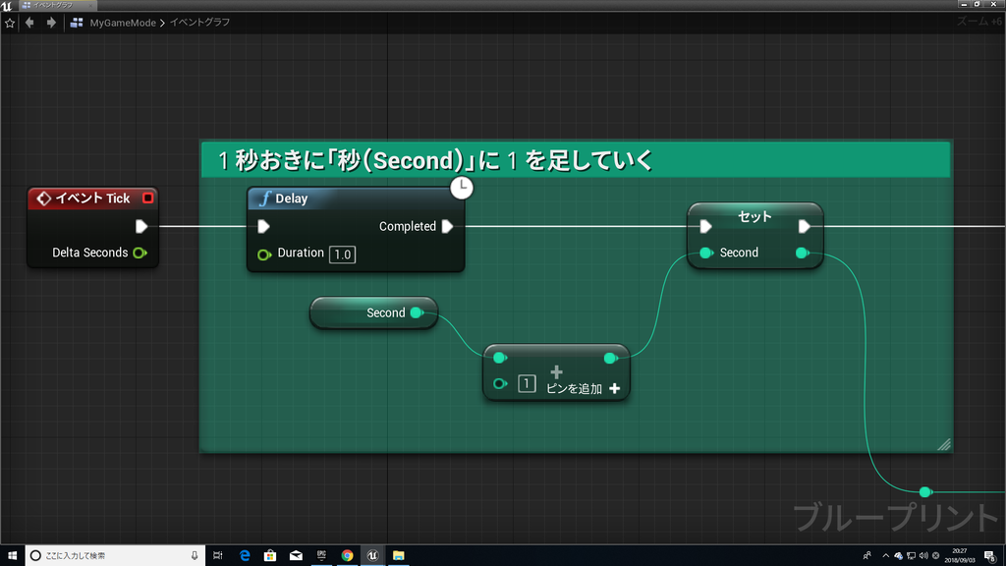Click the bookmark star icon in the toolbar
This screenshot has width=1006, height=566.
coord(10,22)
